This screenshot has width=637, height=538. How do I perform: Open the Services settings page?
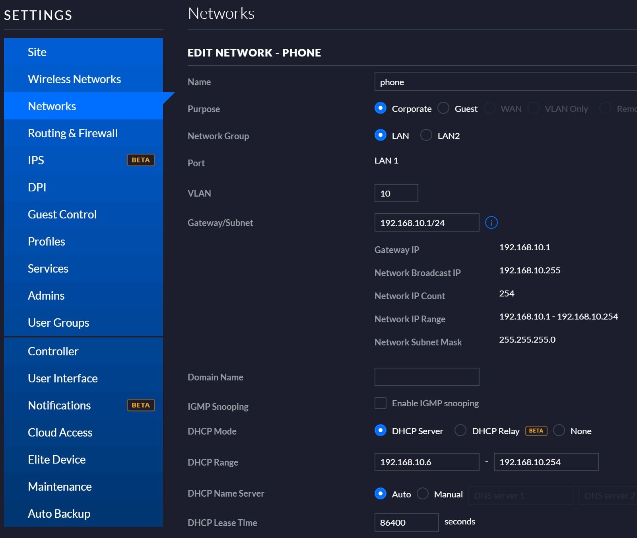click(x=84, y=268)
